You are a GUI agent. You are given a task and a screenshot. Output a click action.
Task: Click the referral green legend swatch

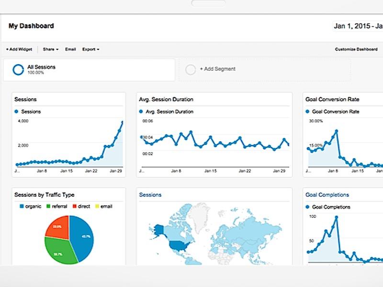48,206
